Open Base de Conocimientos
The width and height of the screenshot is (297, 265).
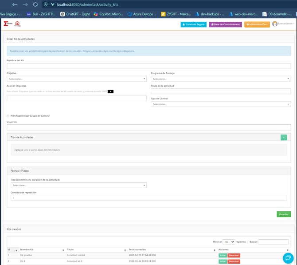point(226,24)
